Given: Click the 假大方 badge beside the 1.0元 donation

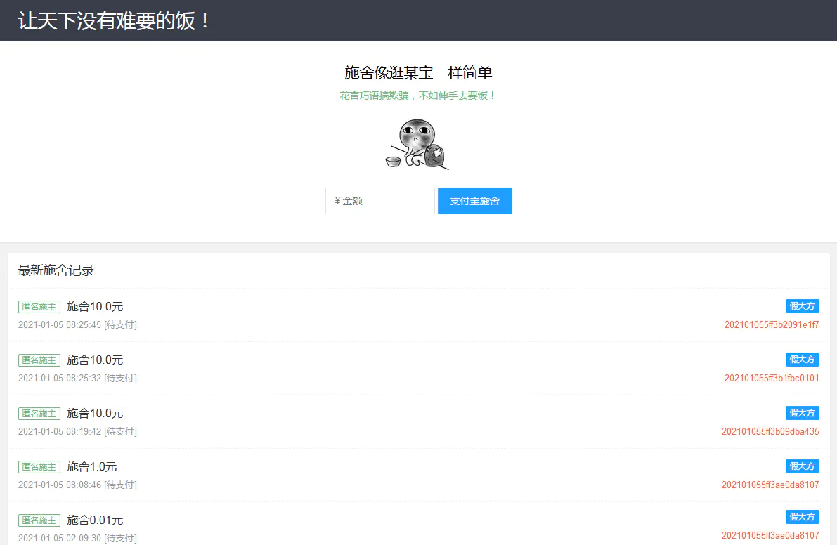Looking at the screenshot, I should [802, 466].
